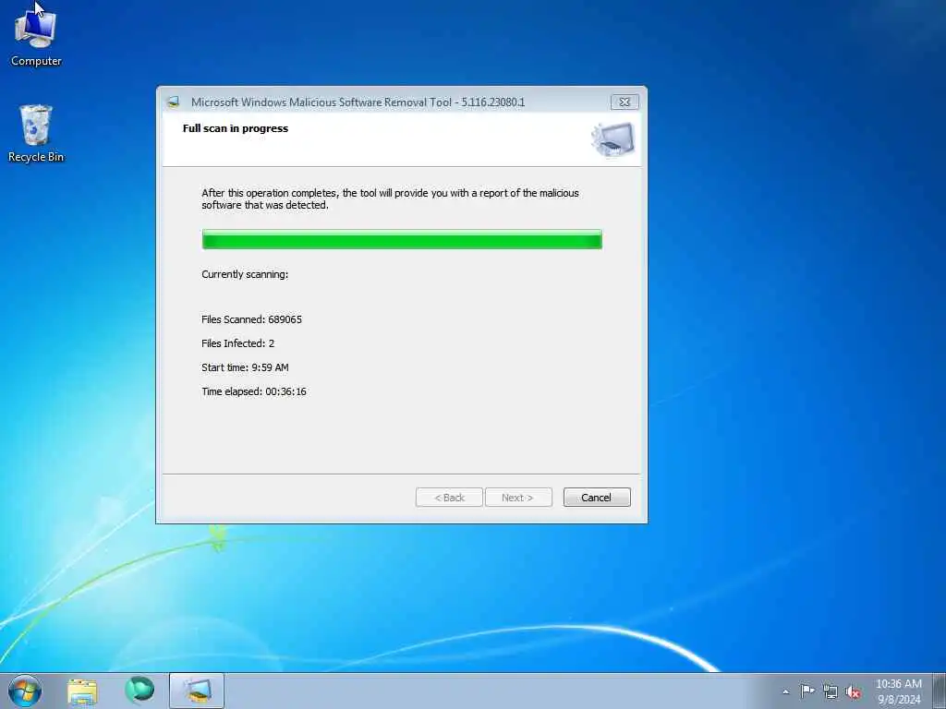
Task: Click the 'Currently scanning:' label
Action: coord(245,274)
